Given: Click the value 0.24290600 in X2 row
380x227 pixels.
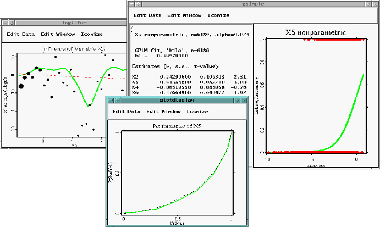Looking at the screenshot, I should click(175, 76).
